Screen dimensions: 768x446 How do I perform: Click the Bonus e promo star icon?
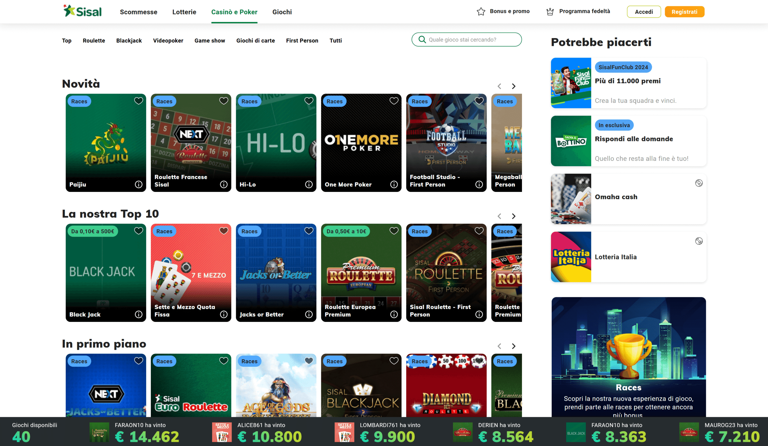tap(481, 12)
